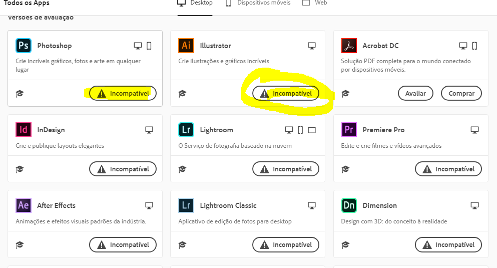This screenshot has height=268, width=497.
Task: Click the Premiere Pro title text
Action: 383,130
